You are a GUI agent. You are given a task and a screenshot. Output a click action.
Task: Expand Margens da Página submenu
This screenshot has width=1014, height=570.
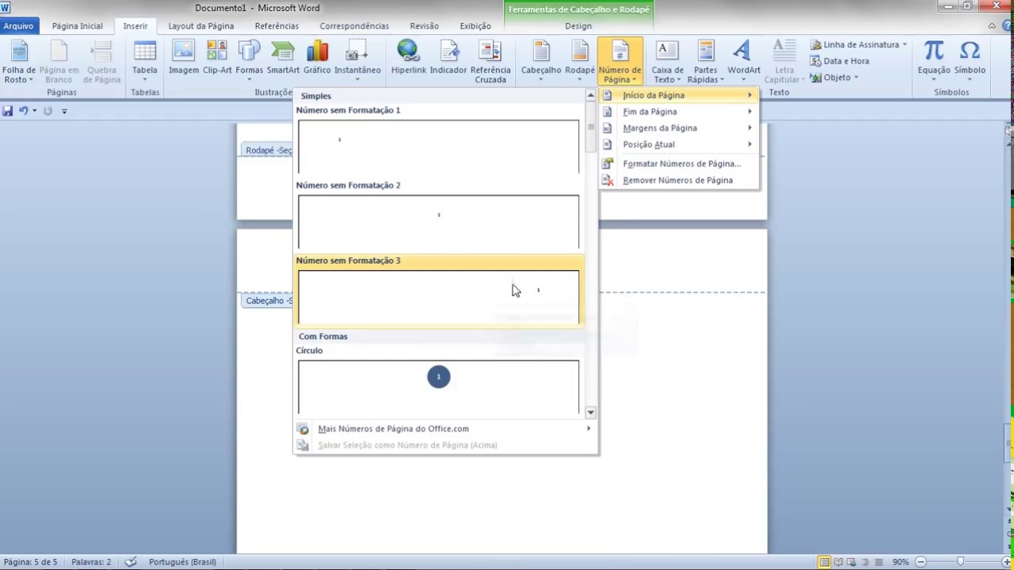[x=679, y=128]
